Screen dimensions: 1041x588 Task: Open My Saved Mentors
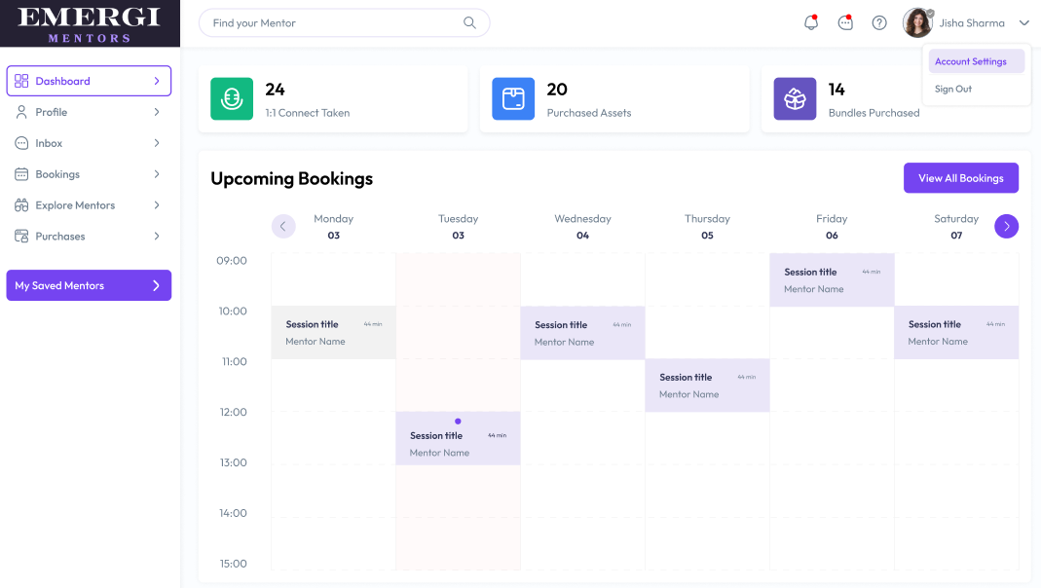click(89, 285)
